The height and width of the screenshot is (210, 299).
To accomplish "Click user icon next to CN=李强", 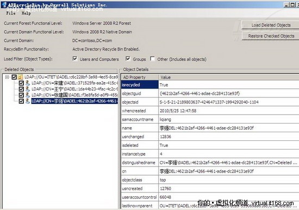I will 28,101.
